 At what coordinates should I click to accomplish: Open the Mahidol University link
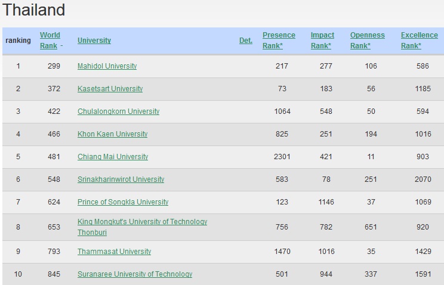point(107,66)
